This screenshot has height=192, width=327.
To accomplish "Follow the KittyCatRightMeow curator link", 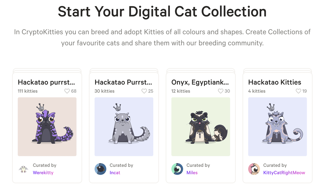I will [284, 173].
